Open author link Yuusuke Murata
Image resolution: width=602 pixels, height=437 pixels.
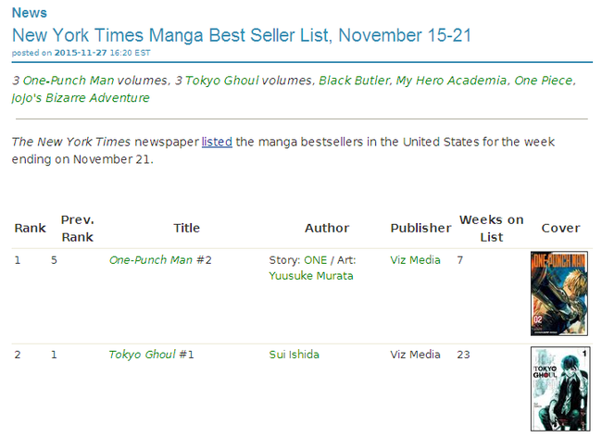click(x=310, y=275)
